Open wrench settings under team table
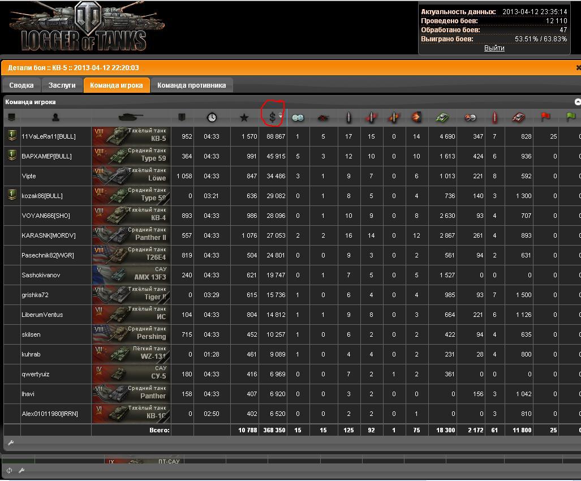 (10, 443)
